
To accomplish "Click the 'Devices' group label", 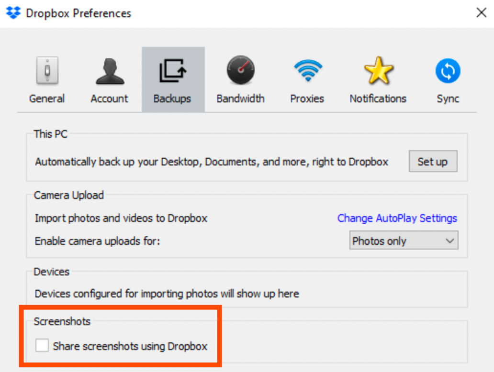I will pos(51,272).
